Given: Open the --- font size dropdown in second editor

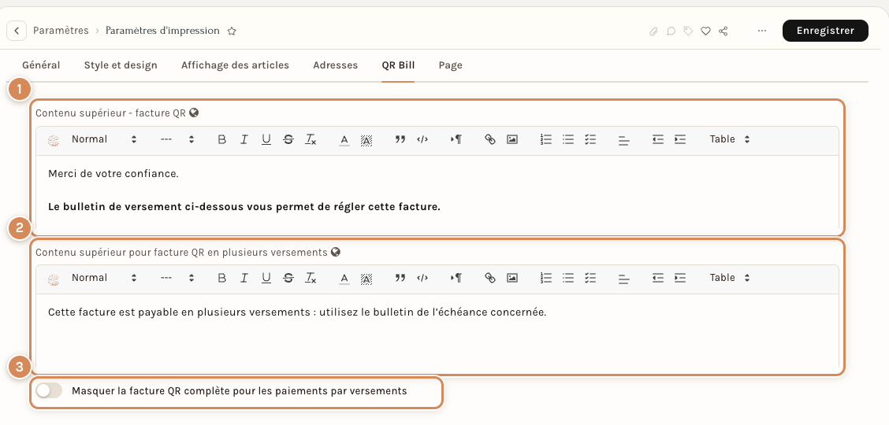Looking at the screenshot, I should click(x=177, y=278).
